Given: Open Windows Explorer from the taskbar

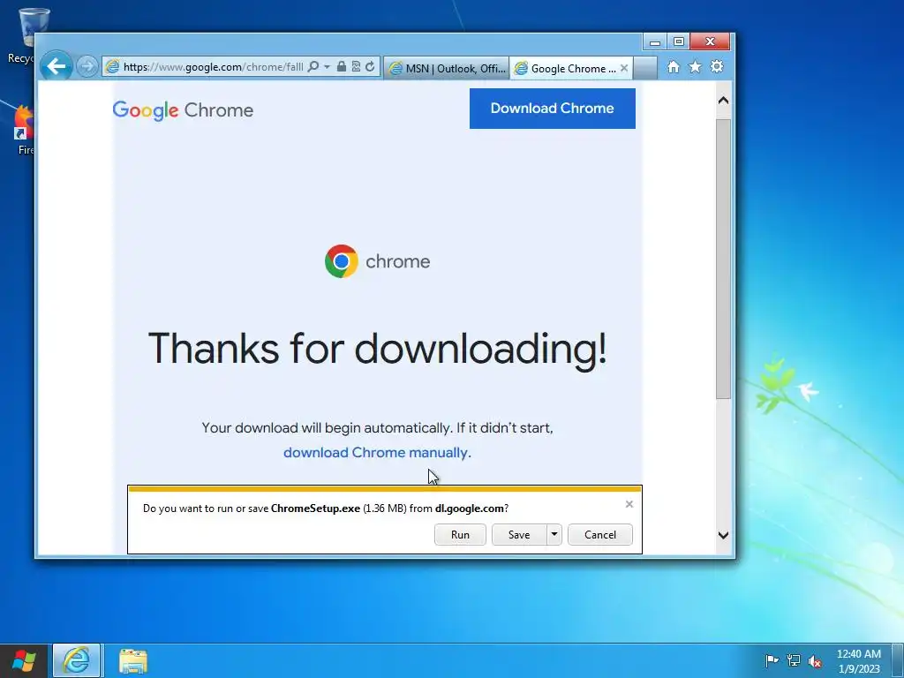Looking at the screenshot, I should (133, 660).
